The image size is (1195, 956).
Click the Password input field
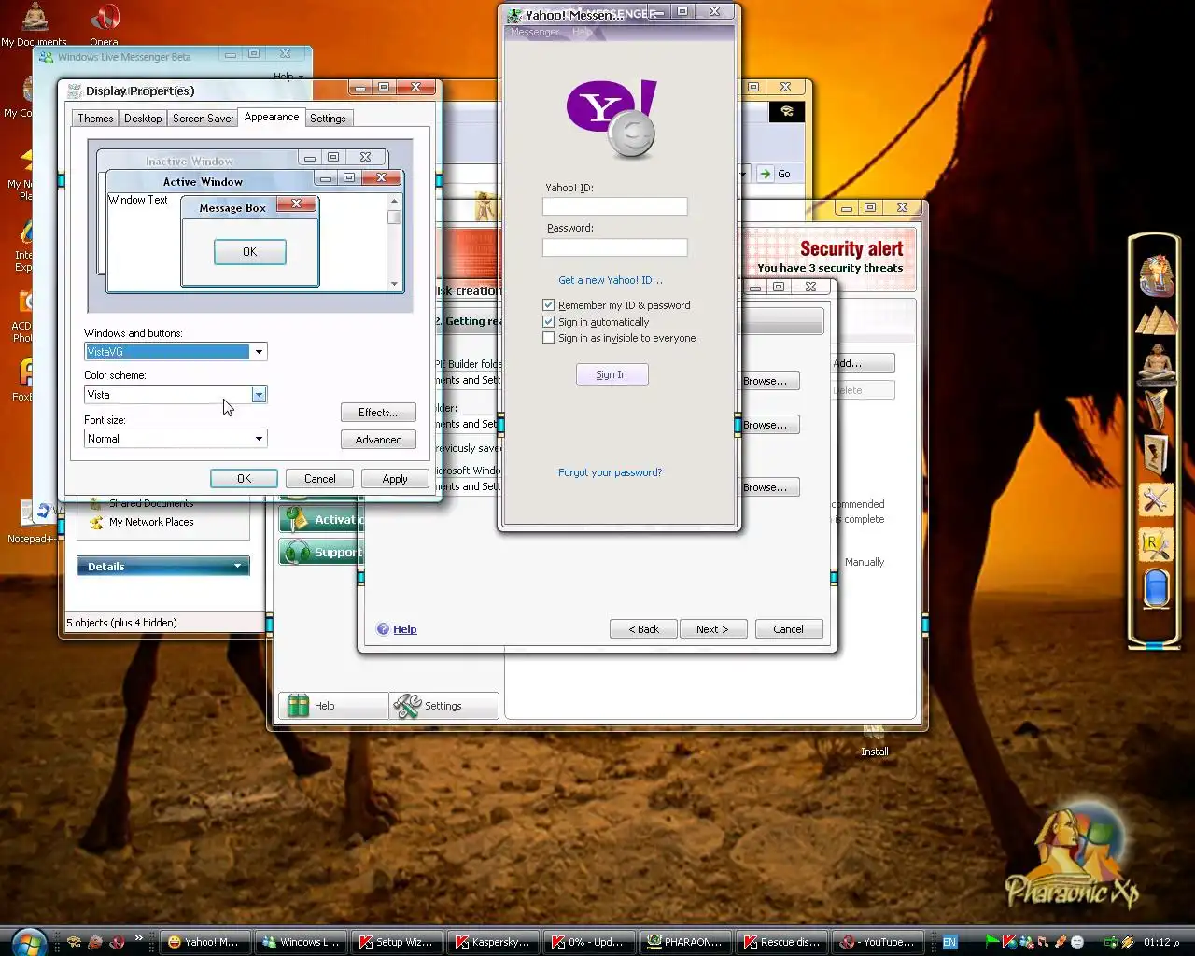coord(614,247)
